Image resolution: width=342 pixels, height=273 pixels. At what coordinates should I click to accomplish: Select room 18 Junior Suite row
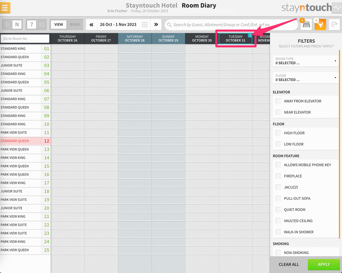(25, 191)
